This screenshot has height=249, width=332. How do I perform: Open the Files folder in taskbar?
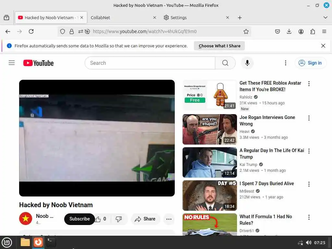click(25, 242)
